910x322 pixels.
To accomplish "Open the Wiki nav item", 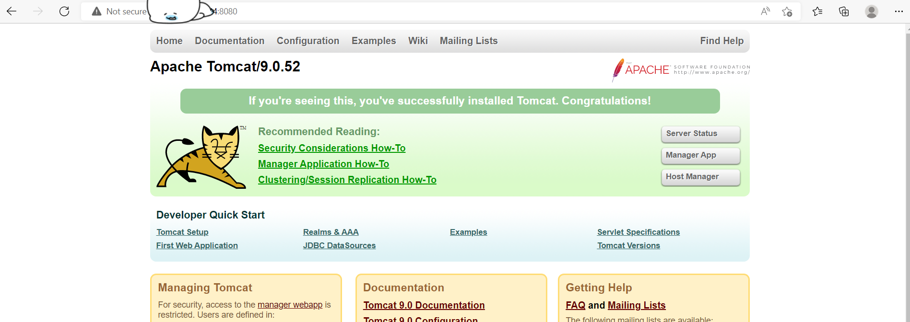I will pyautogui.click(x=418, y=41).
